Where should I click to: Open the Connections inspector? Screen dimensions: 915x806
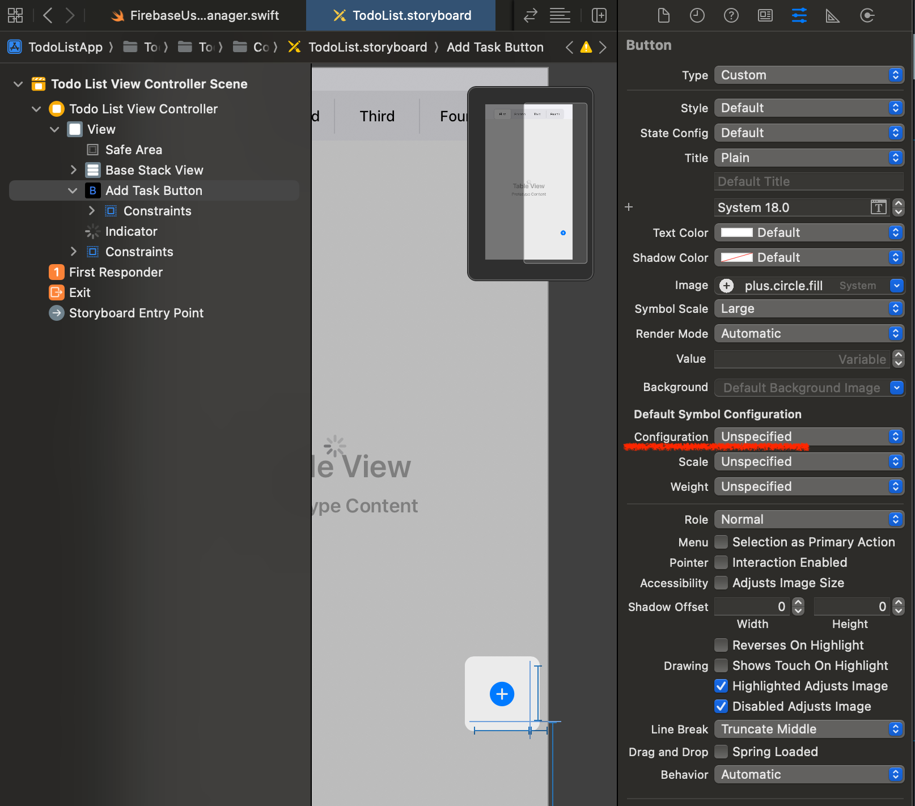pyautogui.click(x=867, y=15)
